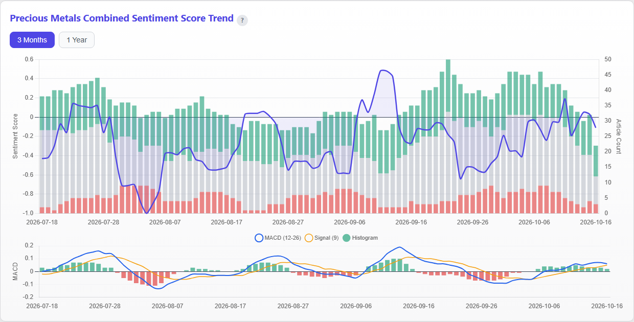Screen dimensions: 634x322
Task: Click the tallest article count bar
Action: click(448, 136)
